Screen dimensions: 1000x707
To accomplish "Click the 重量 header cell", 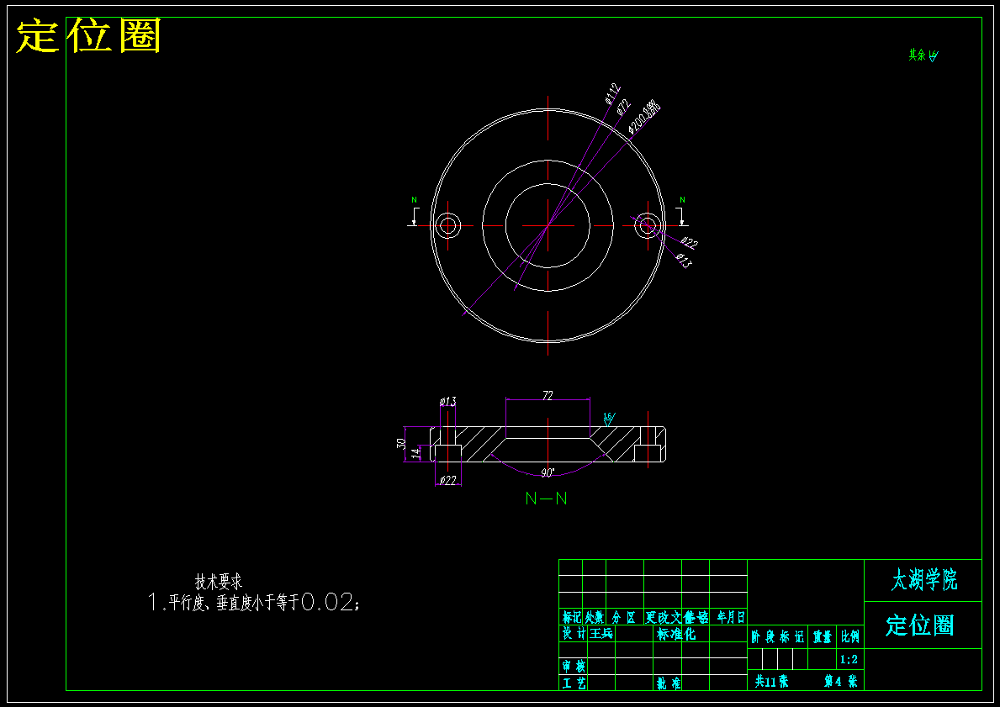I will click(x=822, y=637).
